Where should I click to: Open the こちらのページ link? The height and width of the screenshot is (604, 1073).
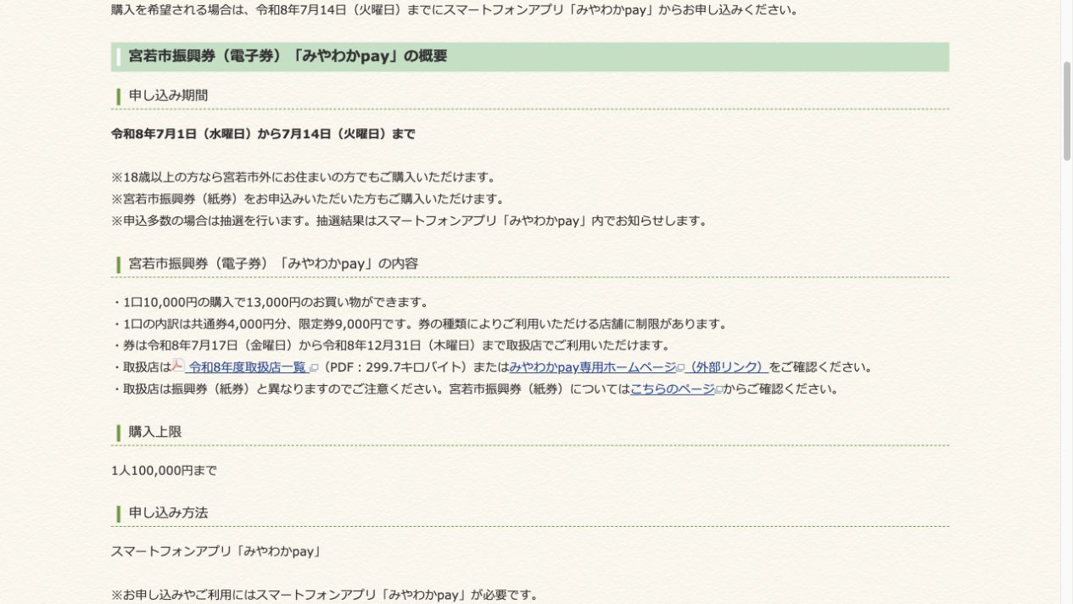coord(673,389)
